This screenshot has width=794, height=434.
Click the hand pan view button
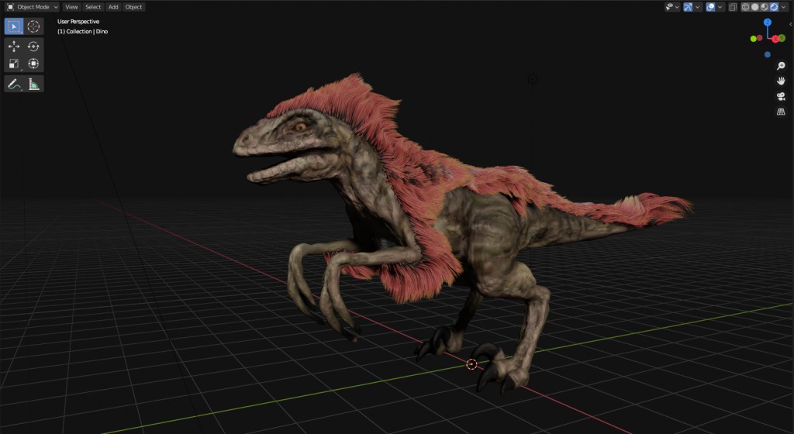coord(781,81)
